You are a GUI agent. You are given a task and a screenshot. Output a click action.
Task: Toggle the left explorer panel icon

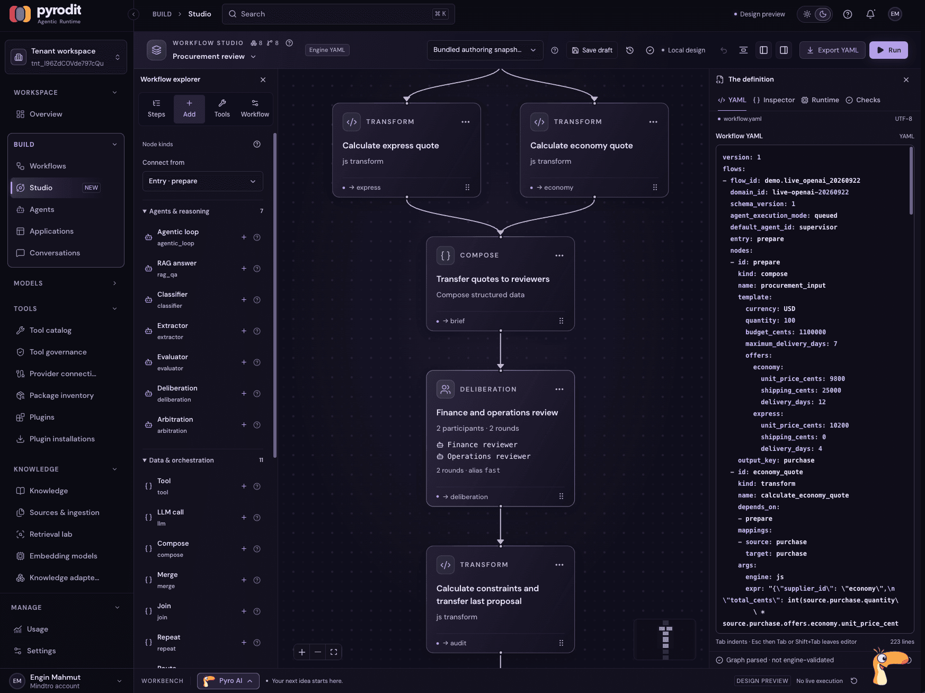764,50
